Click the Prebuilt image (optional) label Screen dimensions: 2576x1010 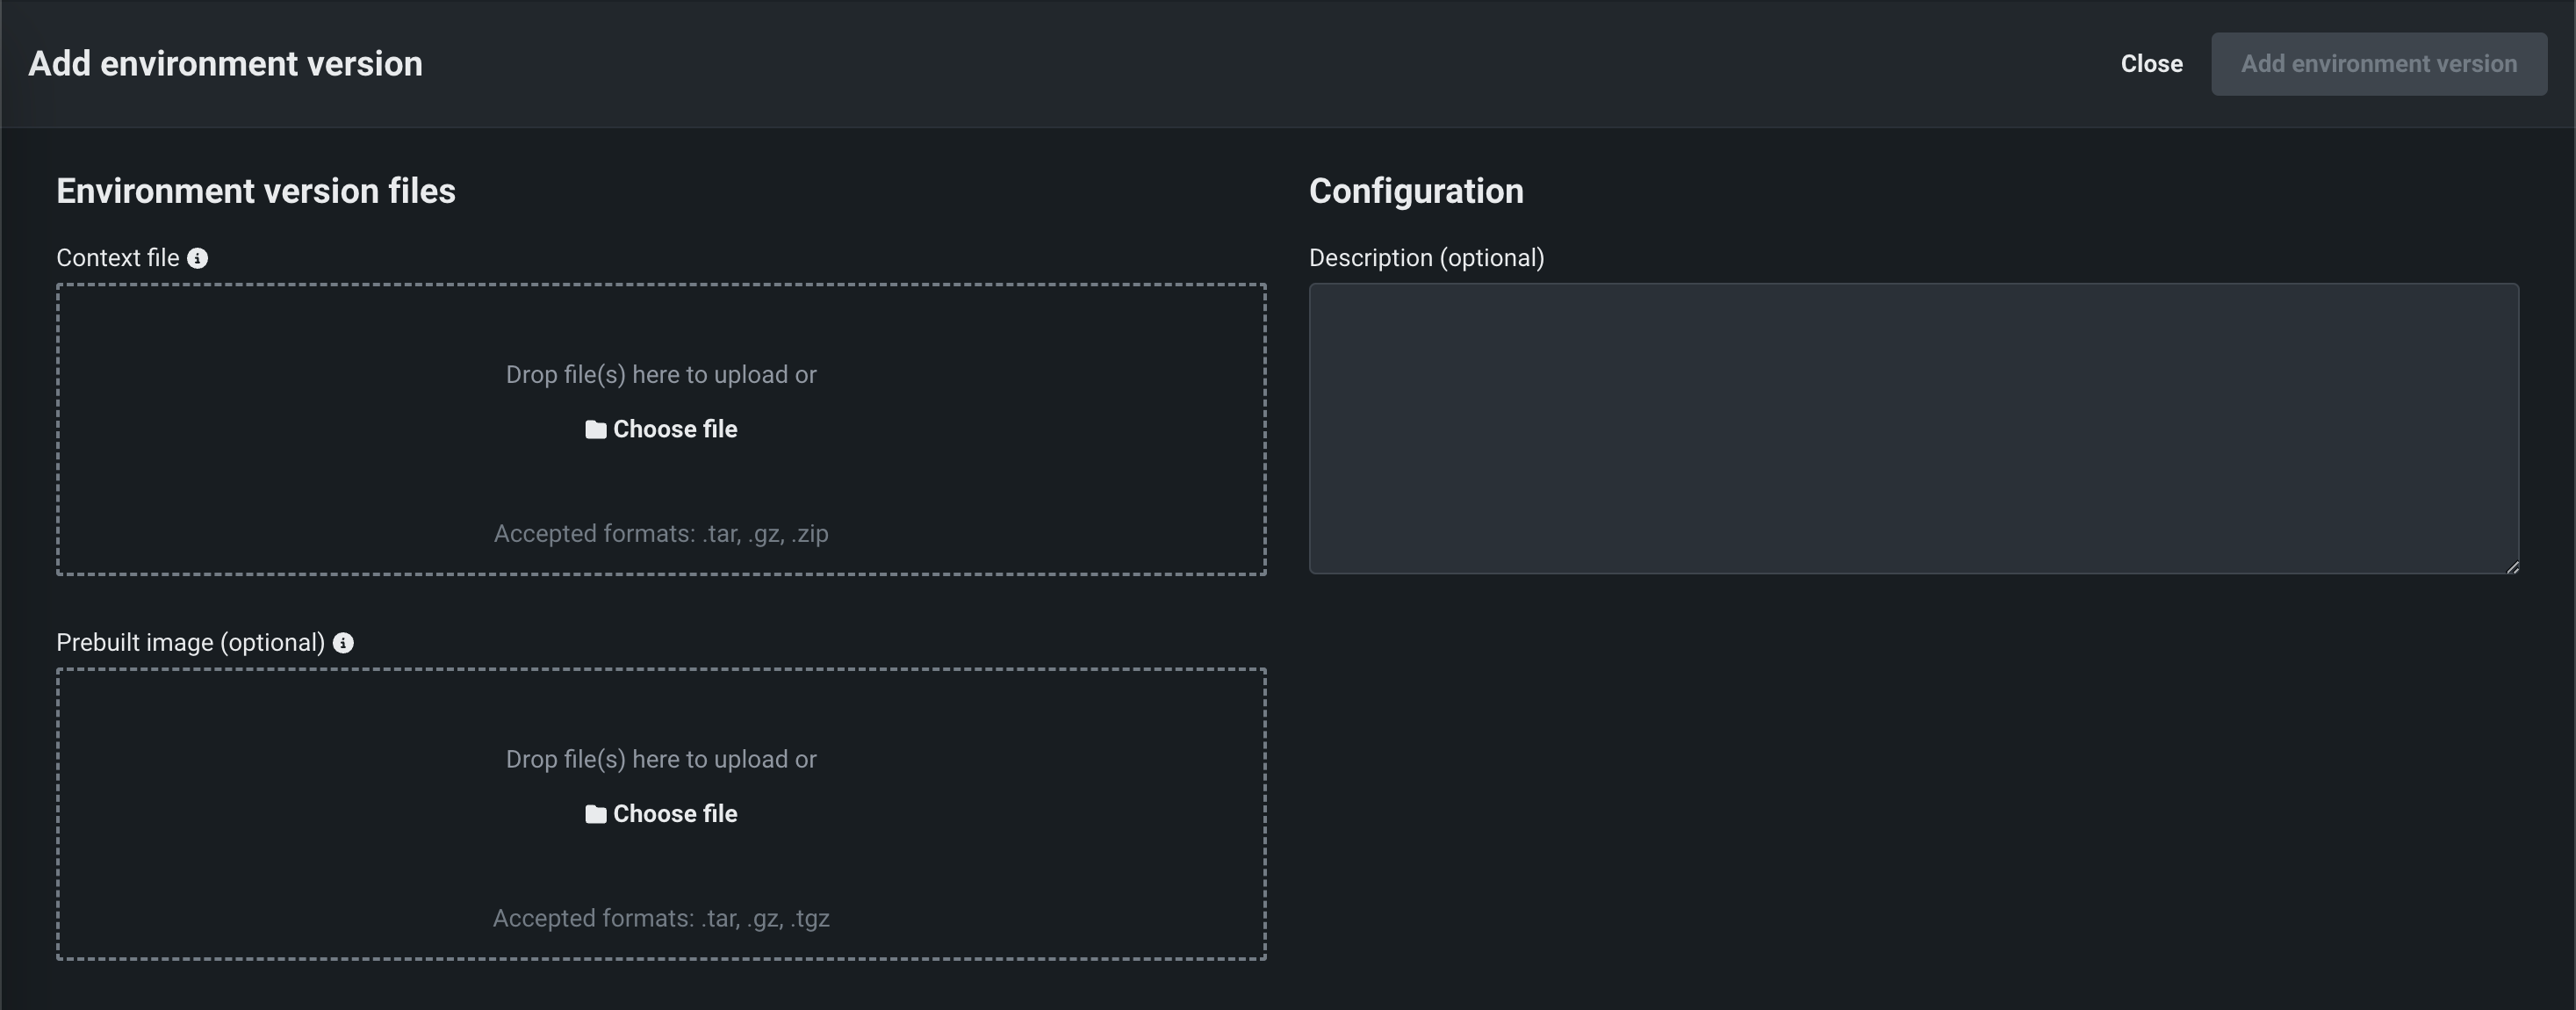tap(190, 643)
